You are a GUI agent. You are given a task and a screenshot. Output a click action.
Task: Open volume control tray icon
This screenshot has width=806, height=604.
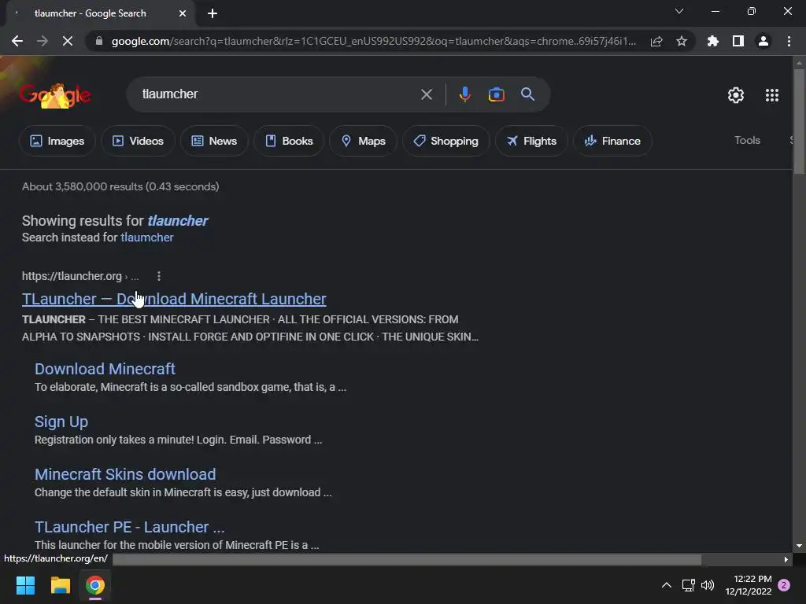tap(708, 585)
